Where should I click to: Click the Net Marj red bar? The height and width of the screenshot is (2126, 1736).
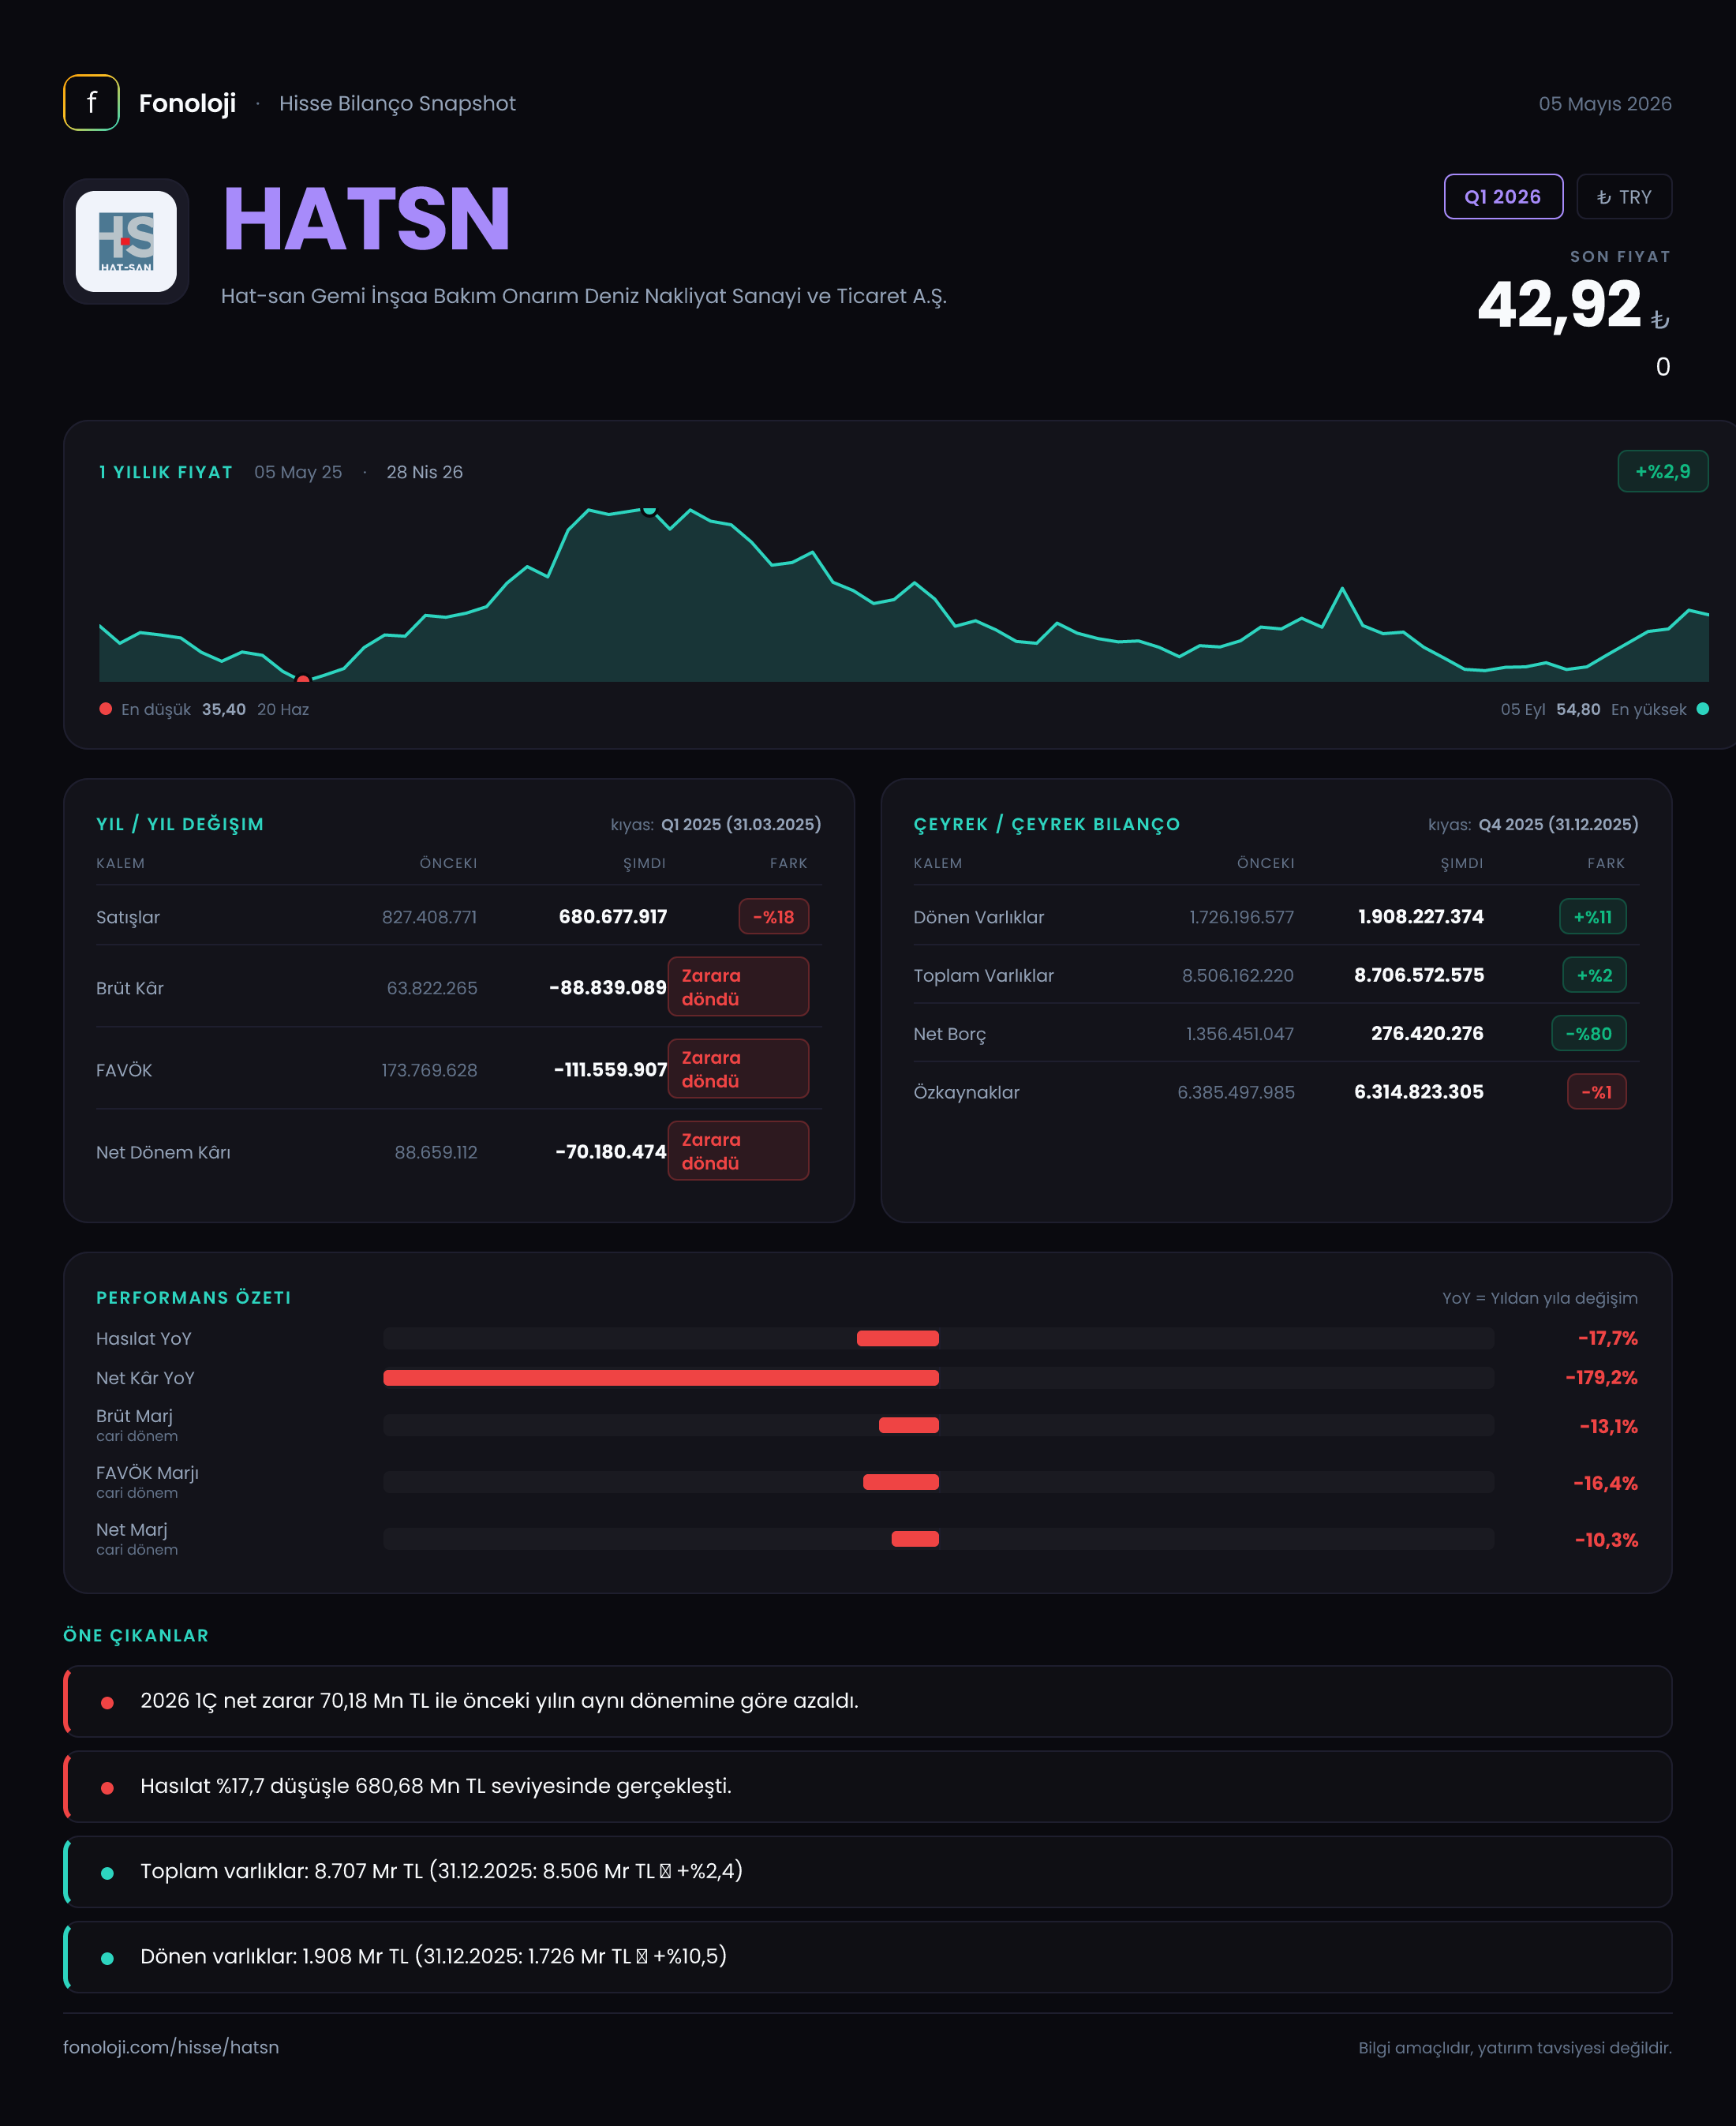point(914,1539)
